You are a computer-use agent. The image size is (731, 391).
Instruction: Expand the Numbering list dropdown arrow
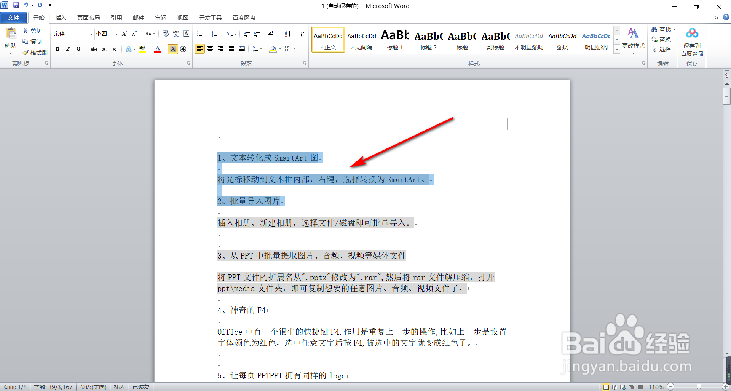[222, 34]
